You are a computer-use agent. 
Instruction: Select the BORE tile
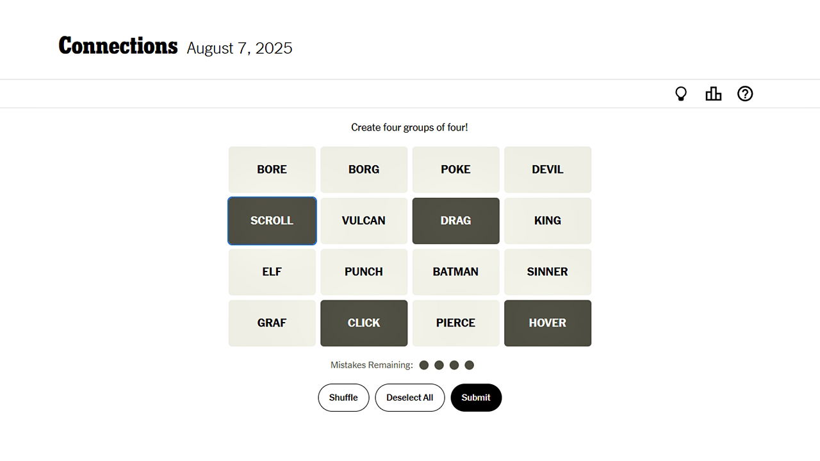272,170
